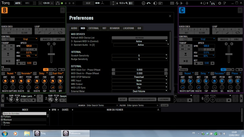Enable AUTO tempo mode in top bar
The width and height of the screenshot is (244, 137).
click(x=18, y=3)
